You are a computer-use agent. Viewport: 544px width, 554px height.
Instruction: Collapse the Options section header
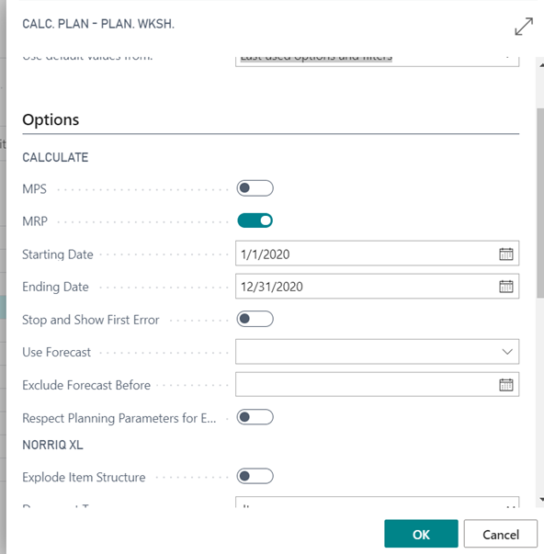pos(51,119)
